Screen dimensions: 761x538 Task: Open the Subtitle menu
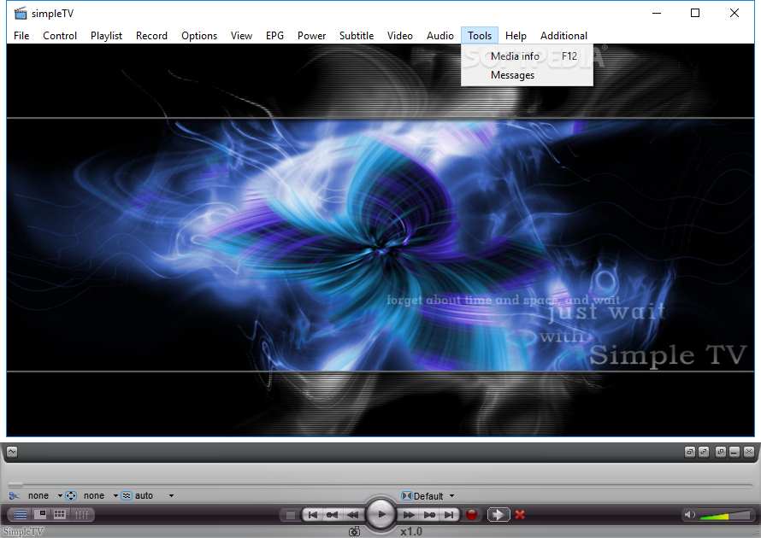click(357, 35)
